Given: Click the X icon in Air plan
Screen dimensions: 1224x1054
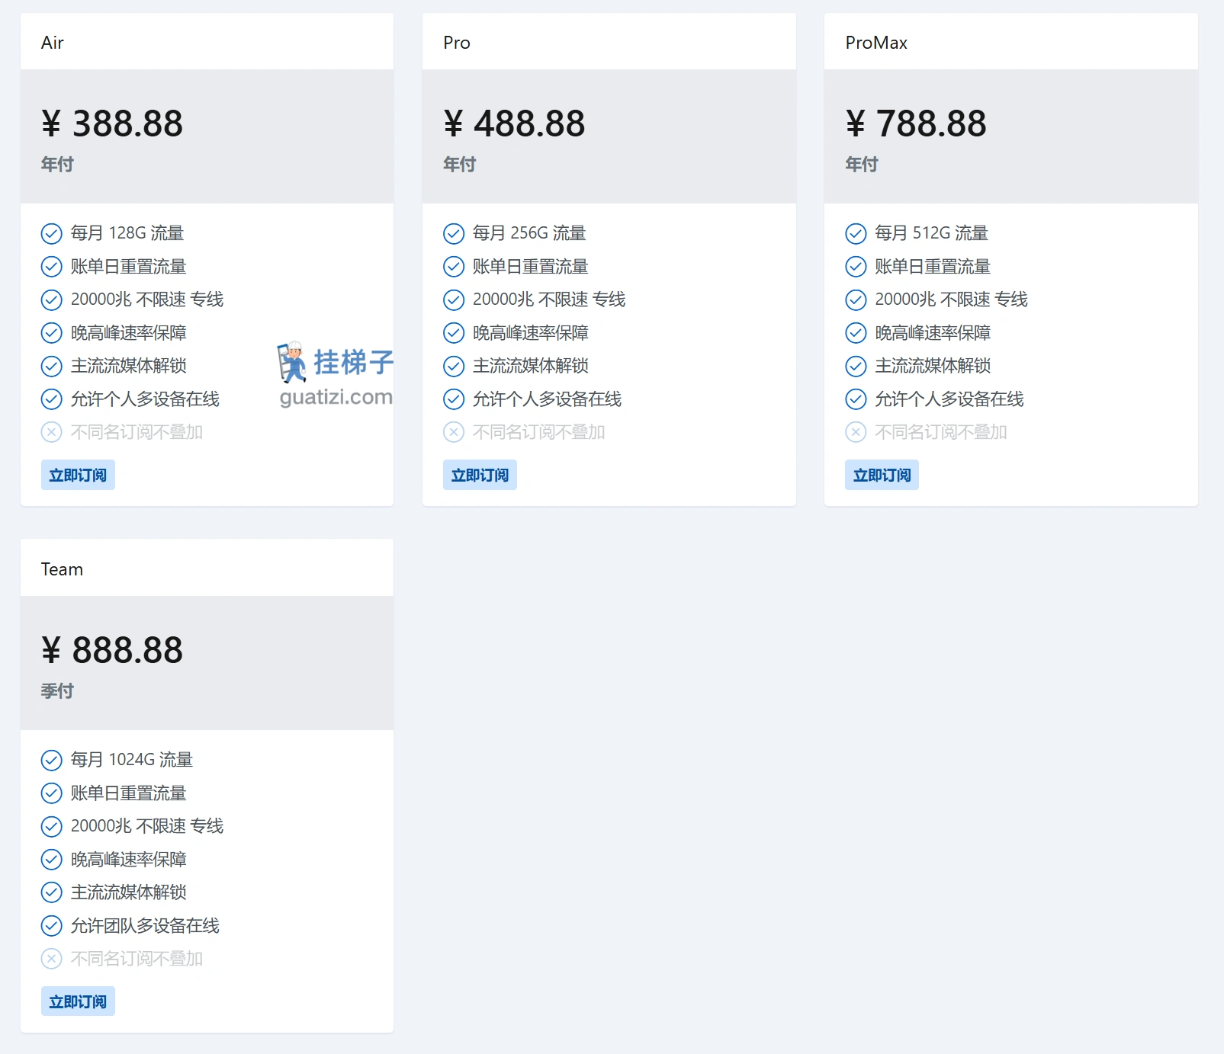Looking at the screenshot, I should [x=51, y=432].
